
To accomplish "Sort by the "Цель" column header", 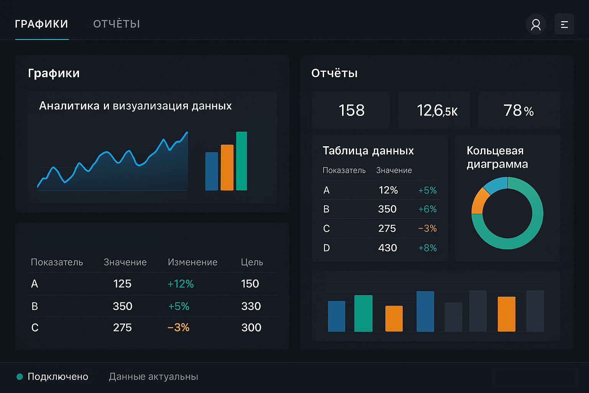I will [252, 262].
